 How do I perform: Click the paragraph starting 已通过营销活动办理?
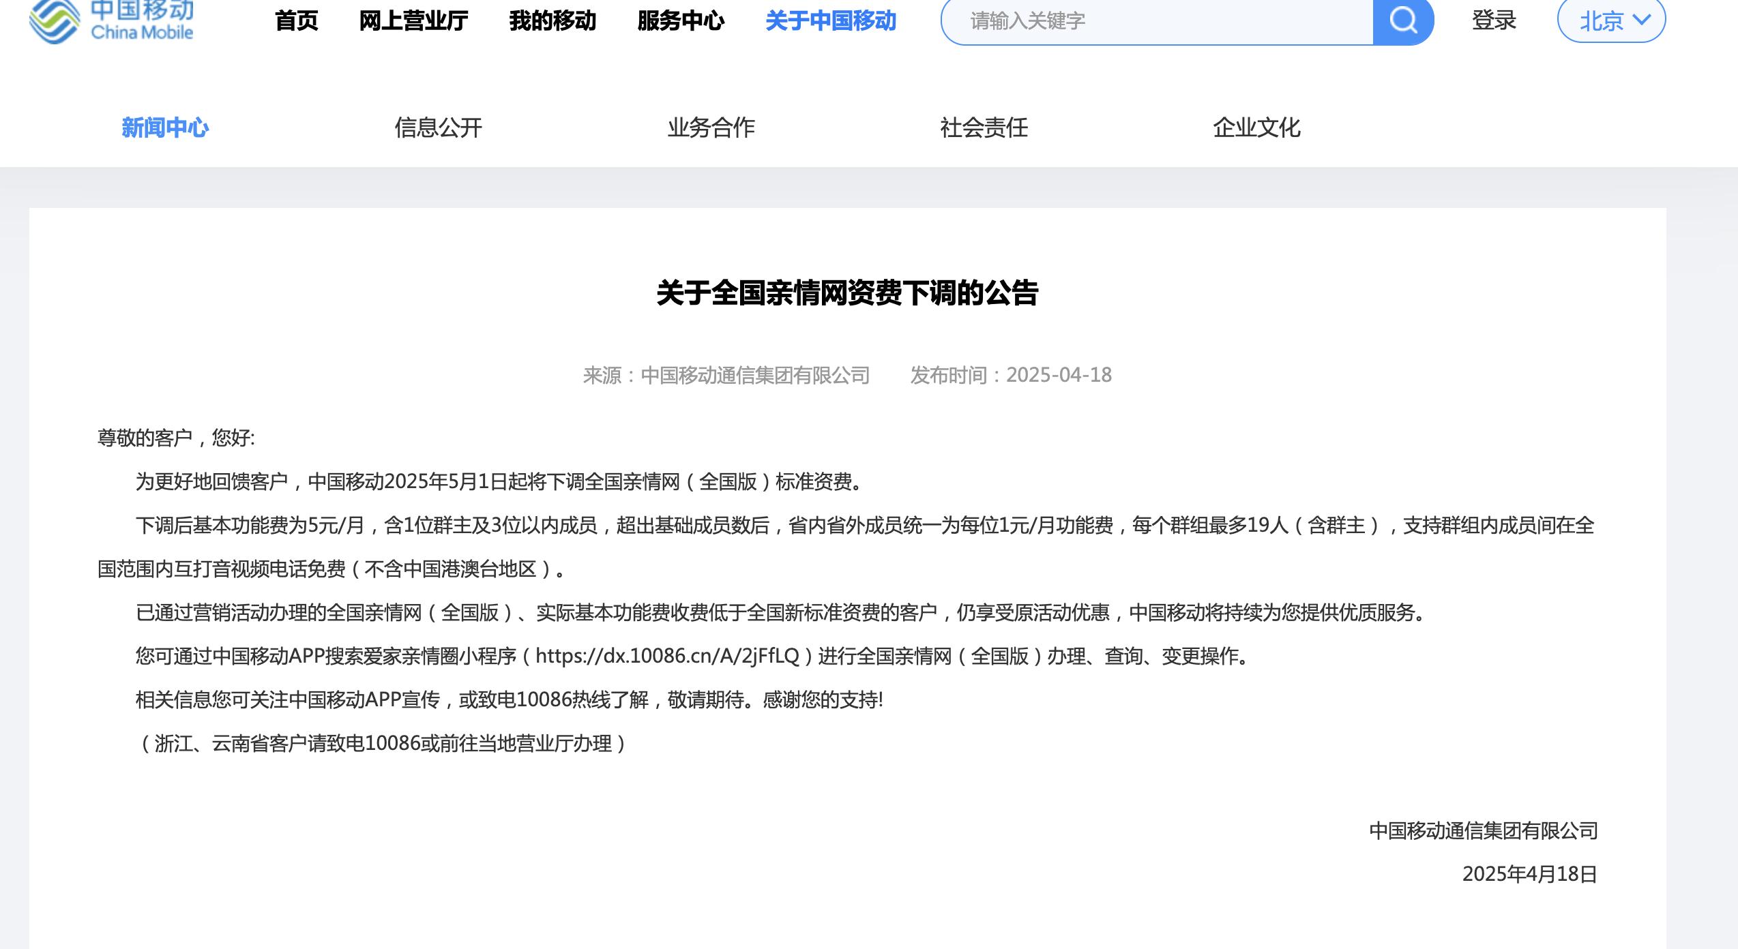[x=782, y=612]
